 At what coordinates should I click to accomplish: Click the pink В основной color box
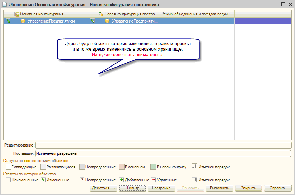tap(121, 167)
